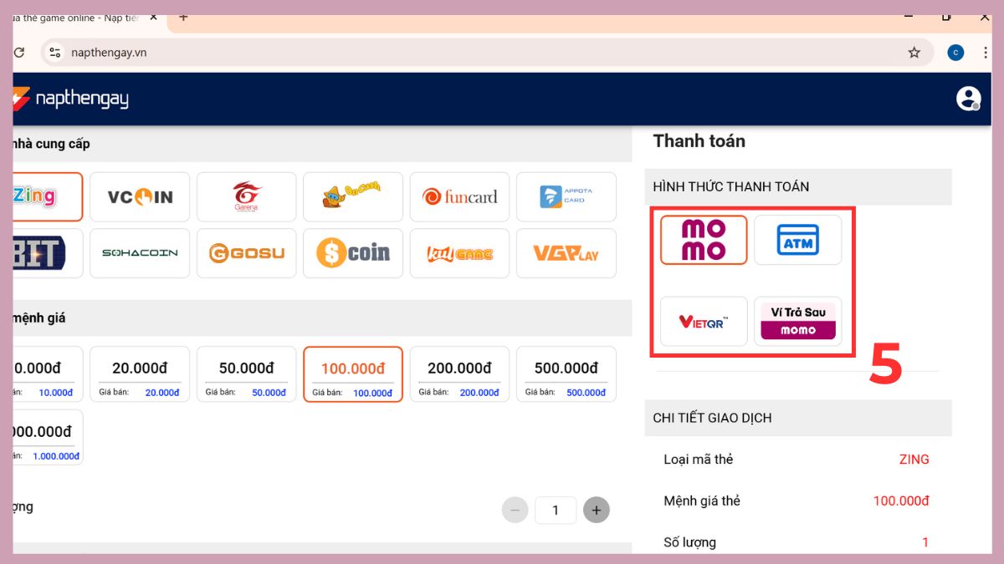Select the Zing card provider

coord(48,197)
